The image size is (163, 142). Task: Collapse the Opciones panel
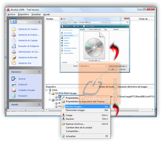[x=39, y=72]
